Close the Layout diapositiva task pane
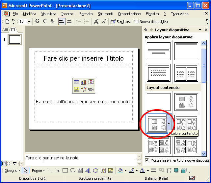This screenshot has height=183, width=211. tap(206, 30)
